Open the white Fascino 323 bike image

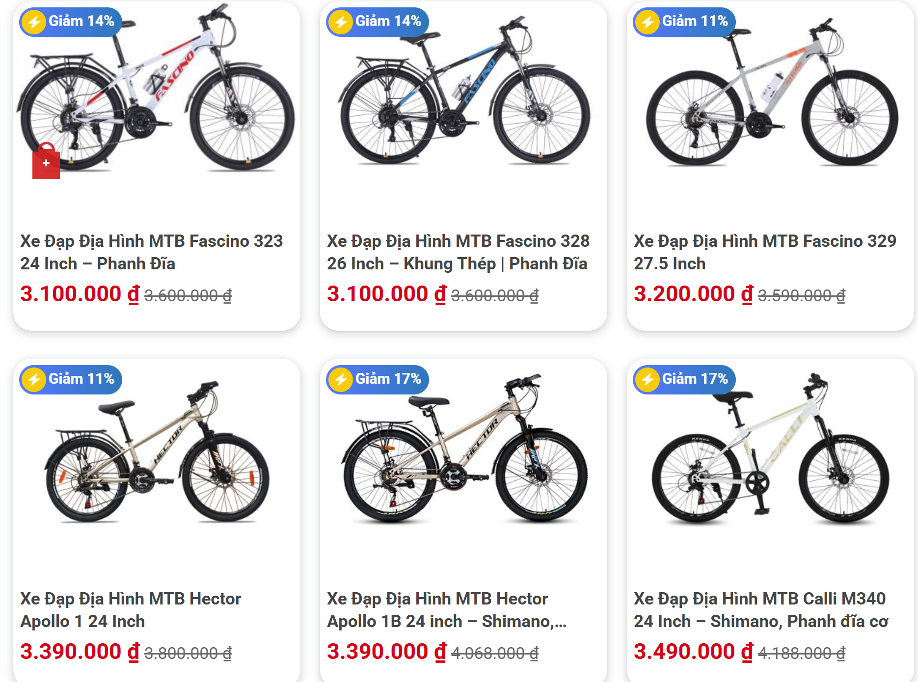point(157,93)
